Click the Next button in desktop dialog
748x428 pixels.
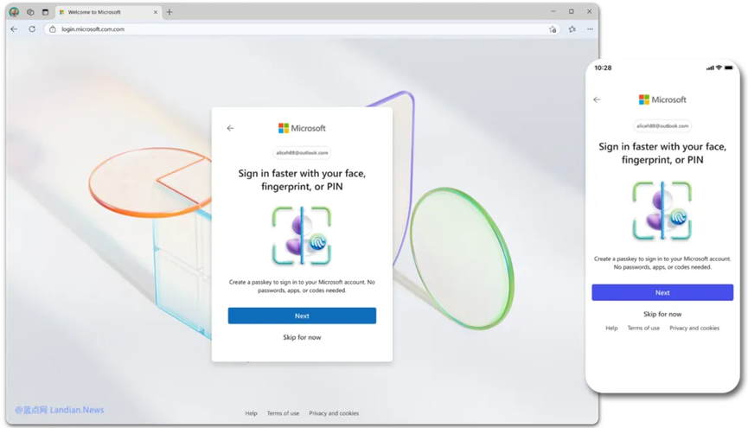pyautogui.click(x=302, y=316)
